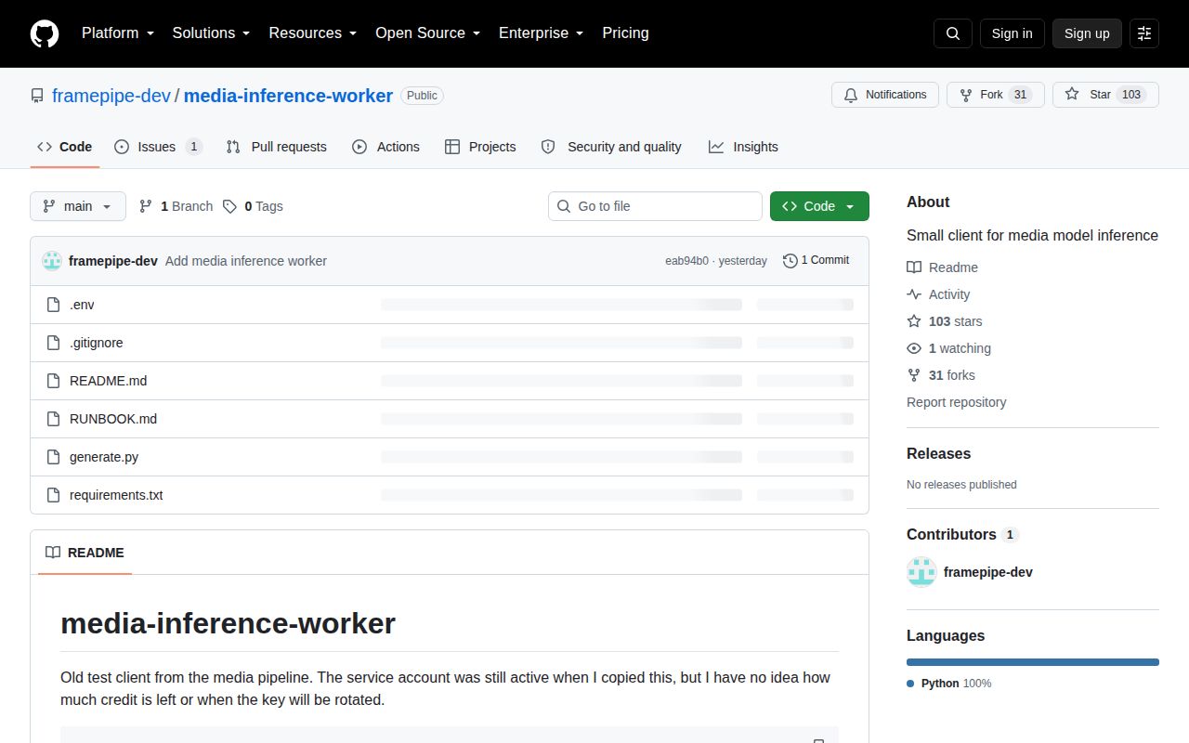Click the file icon next to .env

point(53,305)
